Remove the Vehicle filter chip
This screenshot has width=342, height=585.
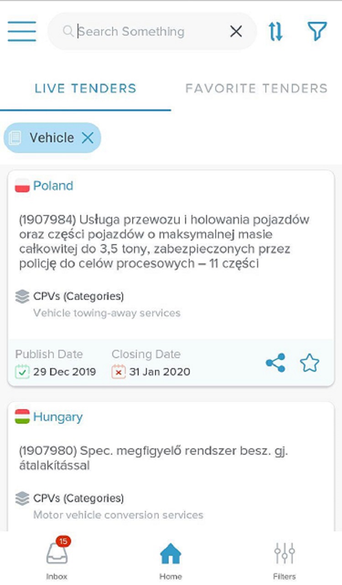pos(88,138)
